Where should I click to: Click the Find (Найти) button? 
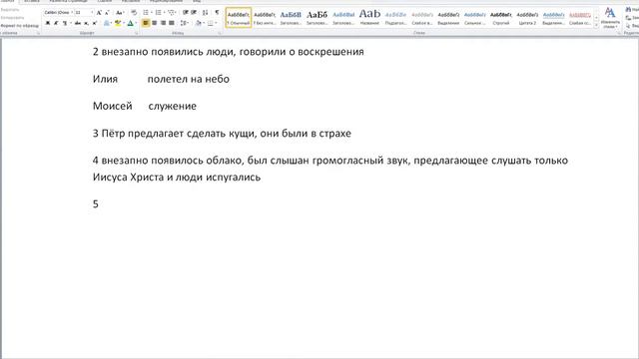tap(632, 9)
